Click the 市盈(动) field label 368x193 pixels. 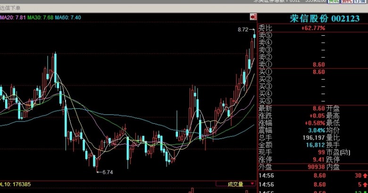(x=338, y=152)
